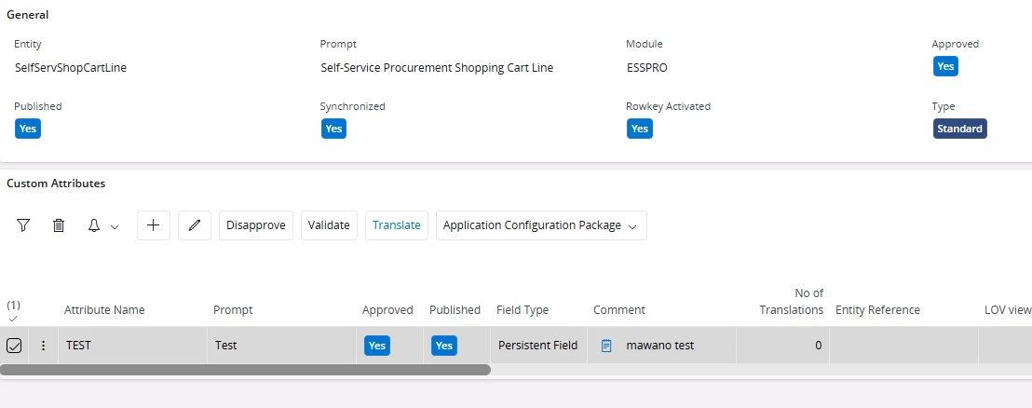Uncheck the TEST row checkbox
Image resolution: width=1032 pixels, height=408 pixels.
[x=14, y=346]
